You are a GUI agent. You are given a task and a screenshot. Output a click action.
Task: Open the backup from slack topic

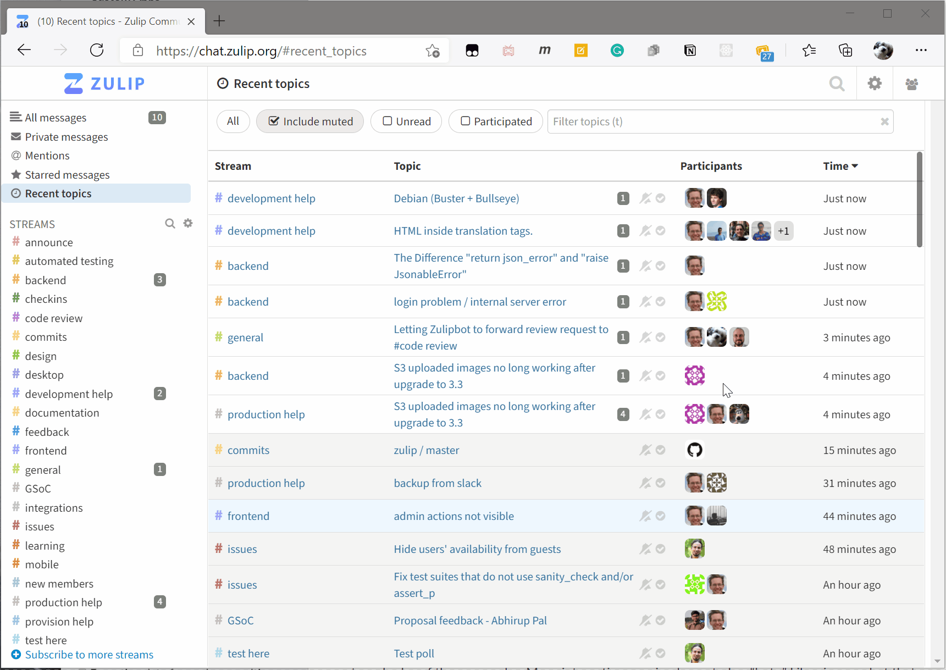coord(438,483)
